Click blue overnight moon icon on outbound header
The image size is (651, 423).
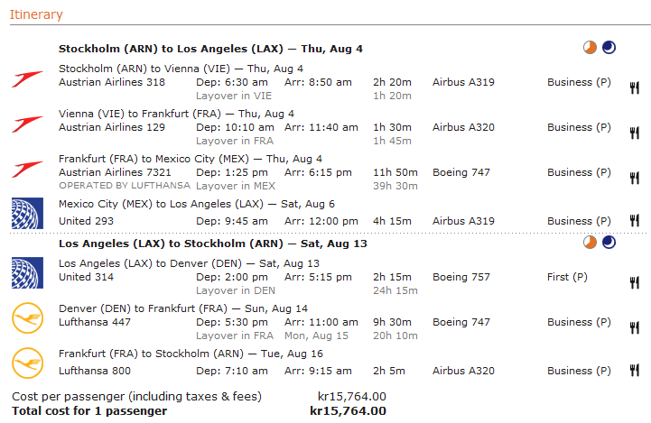coord(609,48)
